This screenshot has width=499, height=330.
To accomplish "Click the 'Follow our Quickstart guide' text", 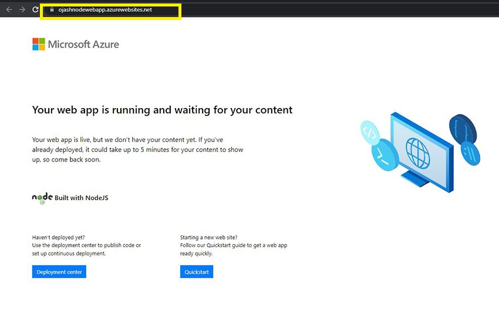I will click(234, 250).
